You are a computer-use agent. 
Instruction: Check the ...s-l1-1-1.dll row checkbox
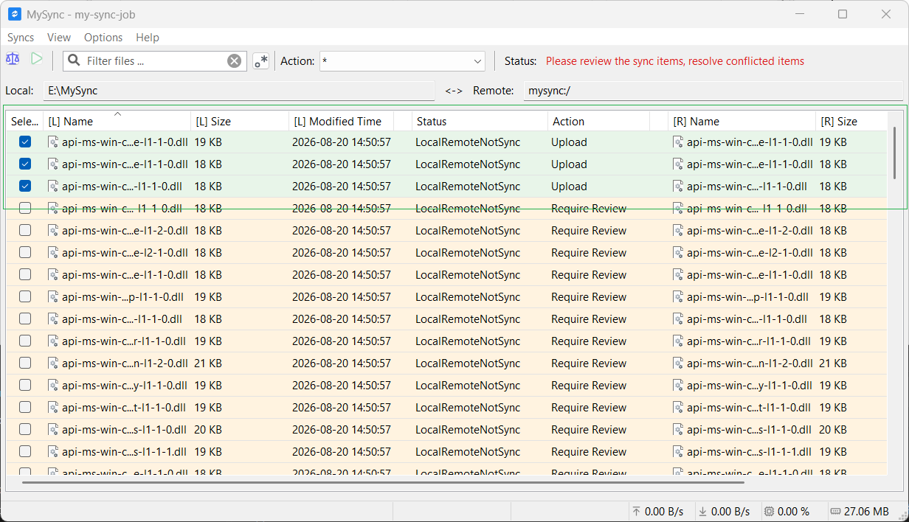[x=25, y=452]
